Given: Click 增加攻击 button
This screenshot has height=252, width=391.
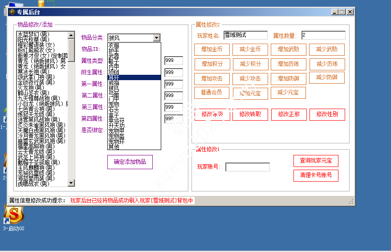Looking at the screenshot, I should (212, 79).
